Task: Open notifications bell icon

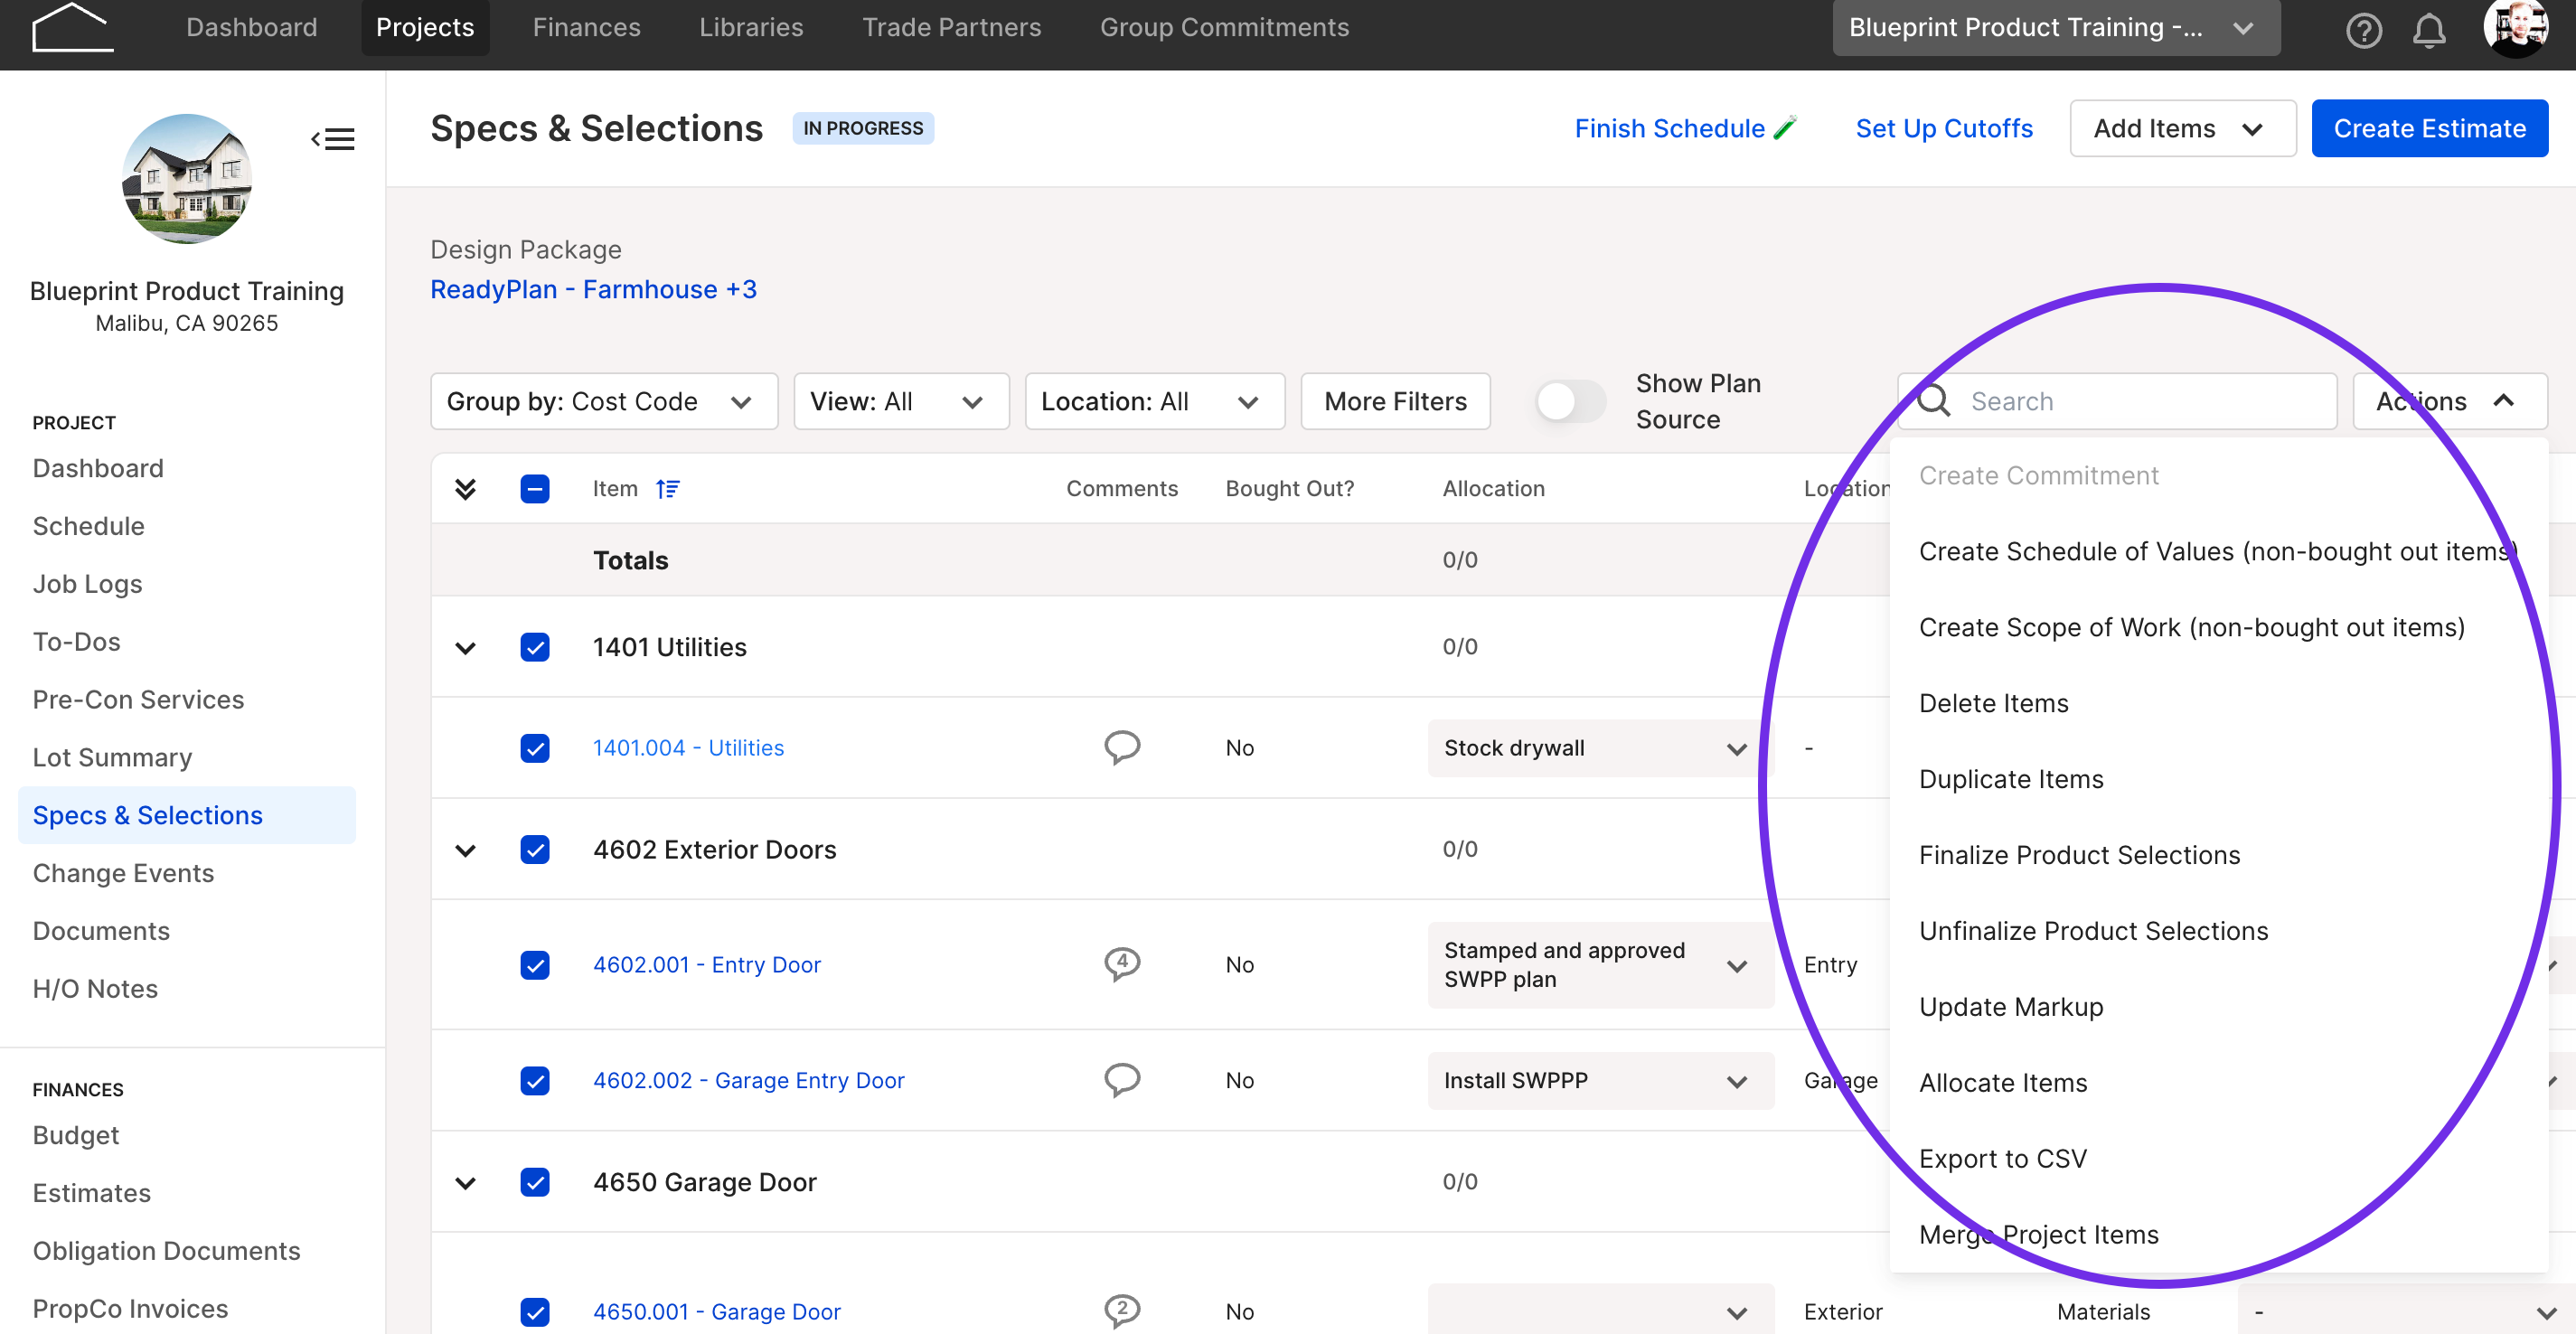Action: pos(2428,30)
